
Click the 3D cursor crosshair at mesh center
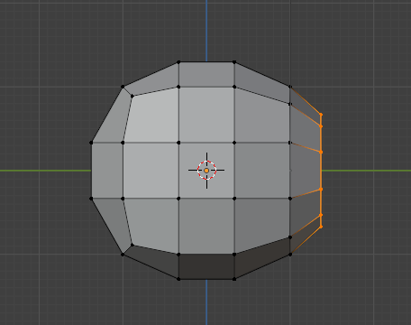(206, 171)
